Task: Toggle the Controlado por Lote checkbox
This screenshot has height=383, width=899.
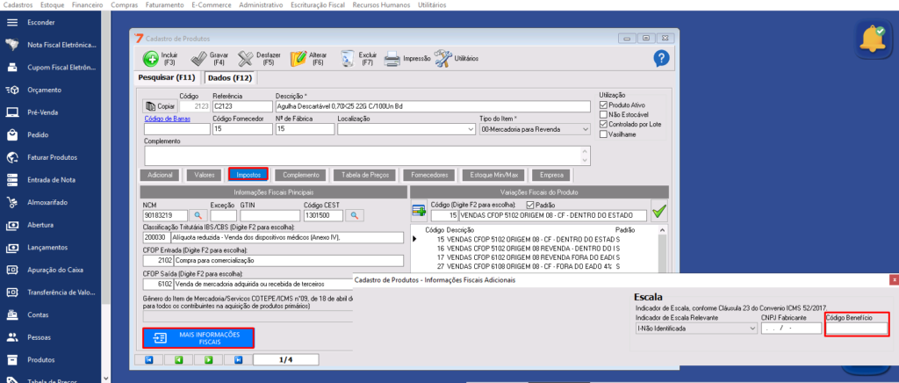Action: [603, 125]
